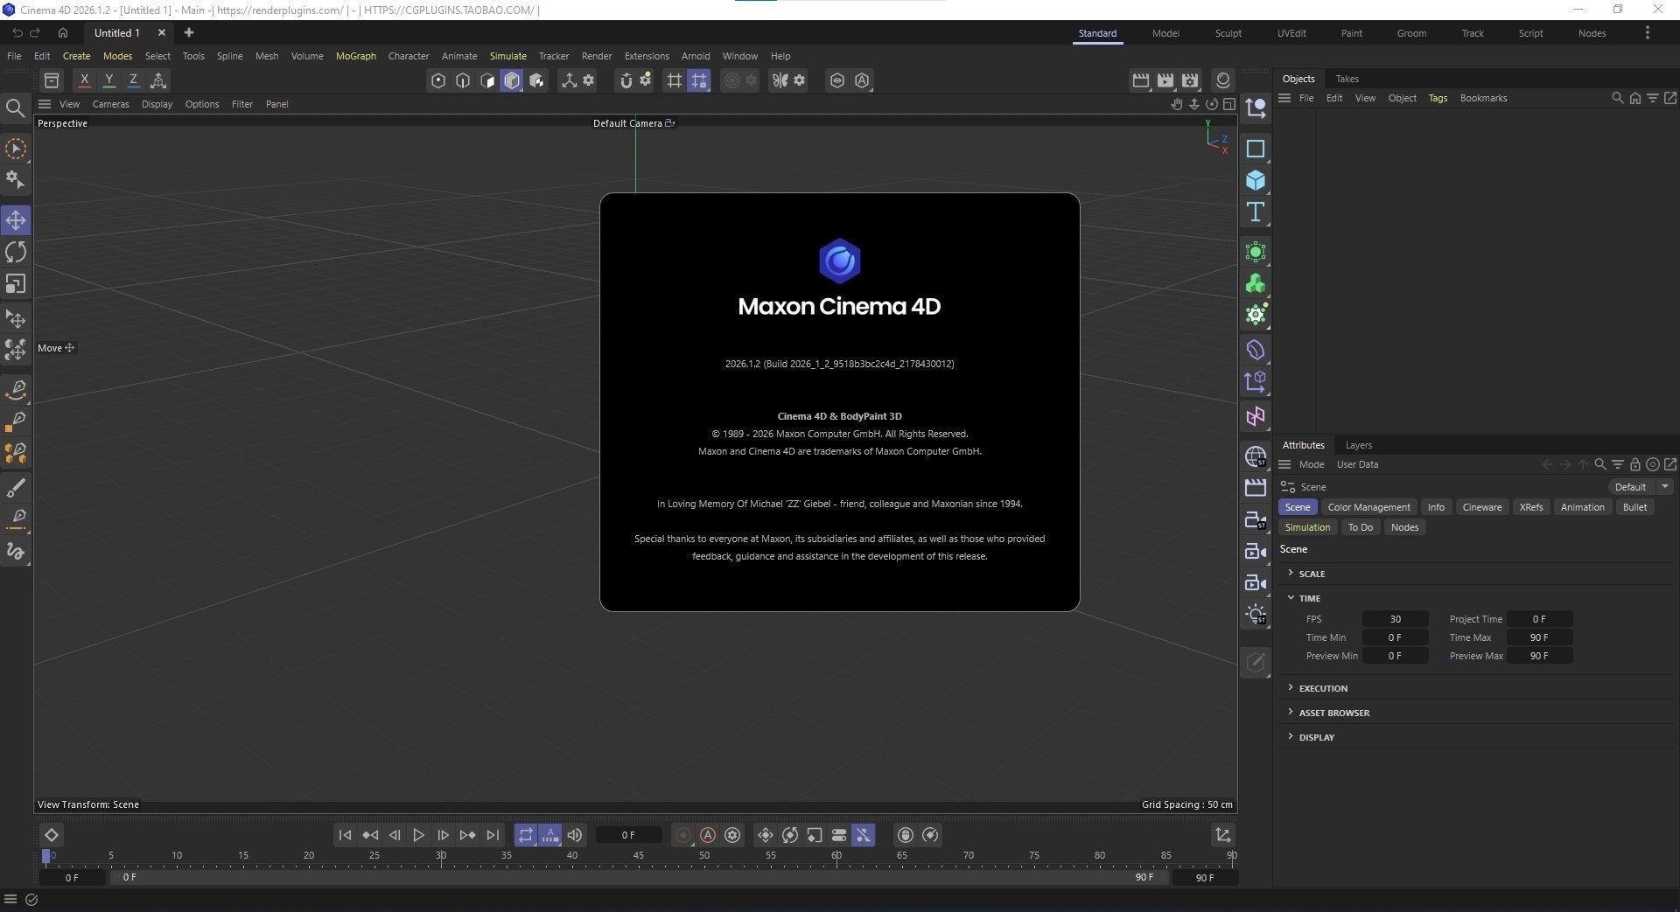Open the MoGraph menu

[x=355, y=56]
